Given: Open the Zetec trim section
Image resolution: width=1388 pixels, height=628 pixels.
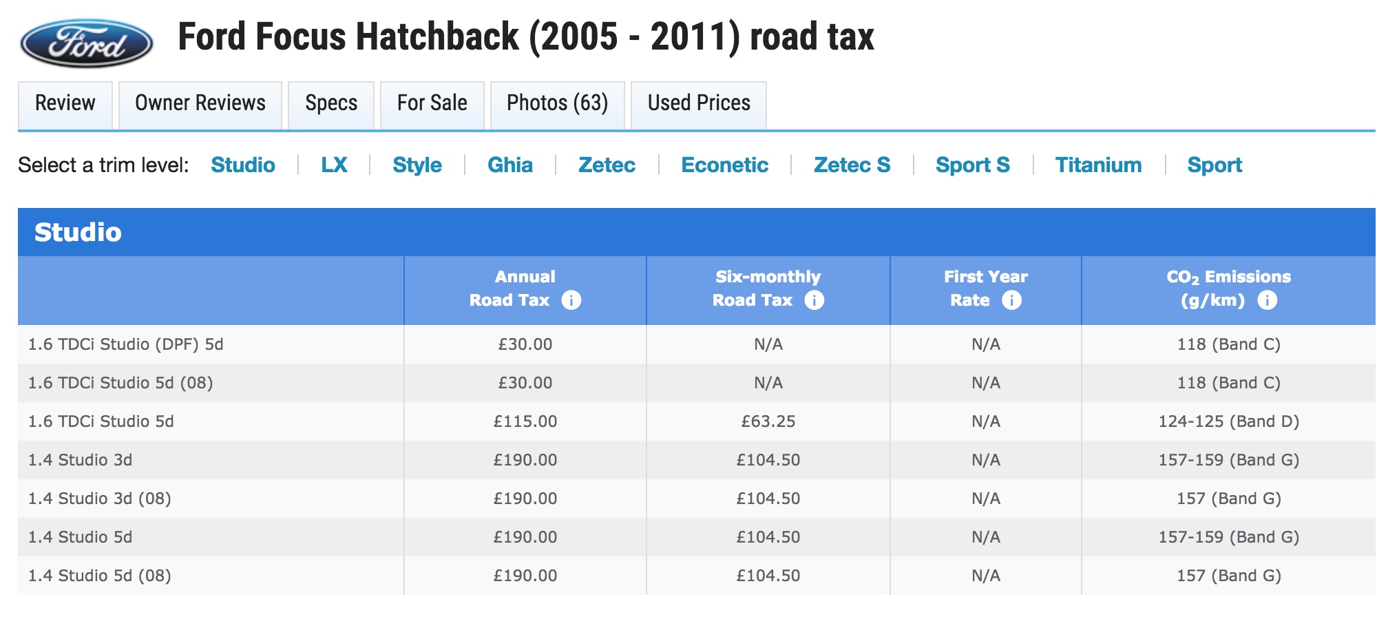Looking at the screenshot, I should (607, 165).
